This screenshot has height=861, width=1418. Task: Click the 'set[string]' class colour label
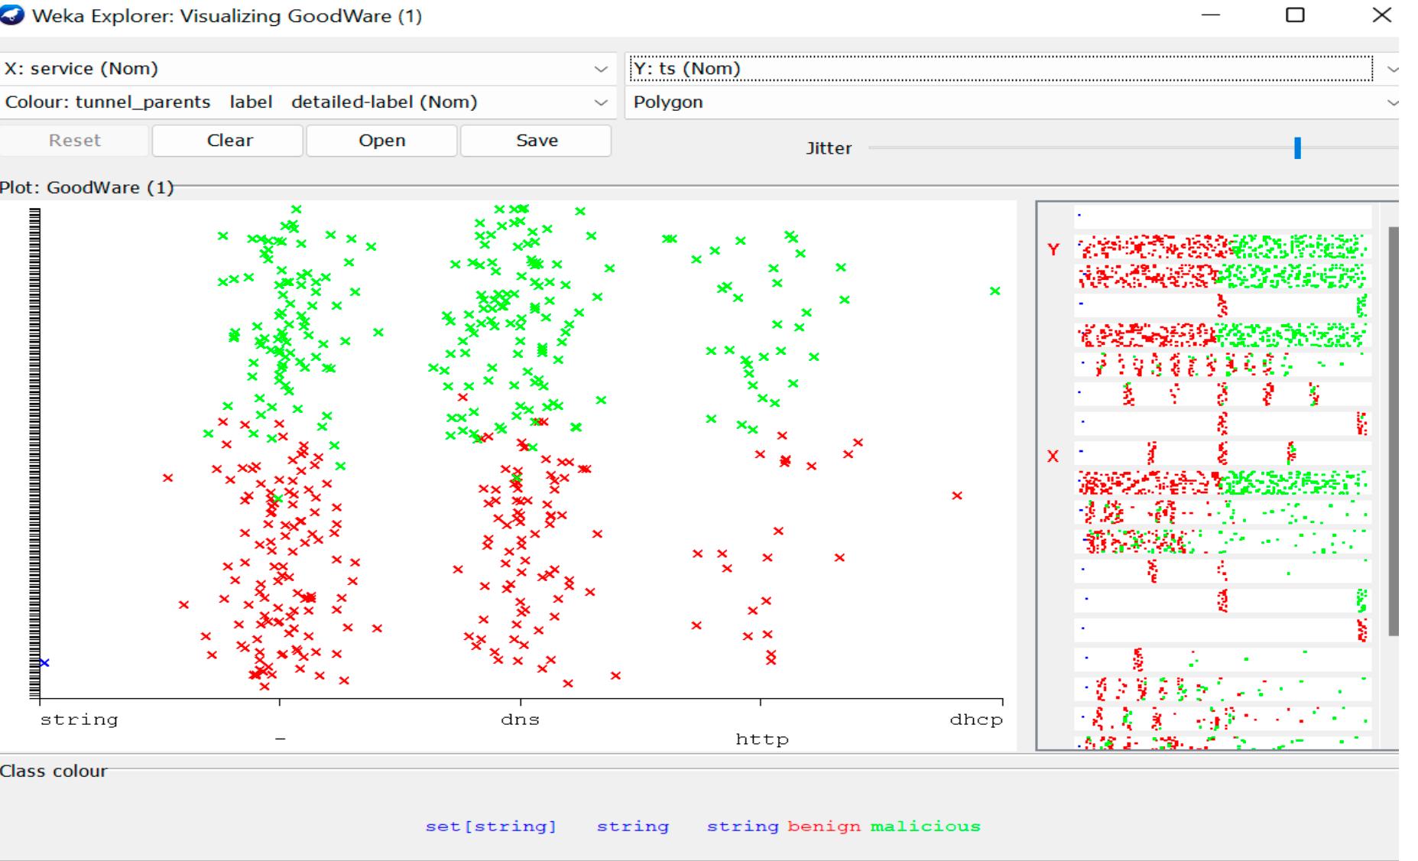click(x=491, y=827)
